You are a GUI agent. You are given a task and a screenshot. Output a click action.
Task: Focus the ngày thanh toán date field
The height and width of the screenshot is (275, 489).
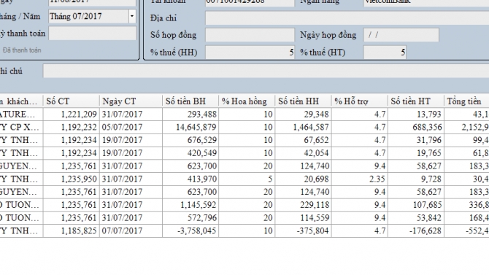tap(92, 34)
